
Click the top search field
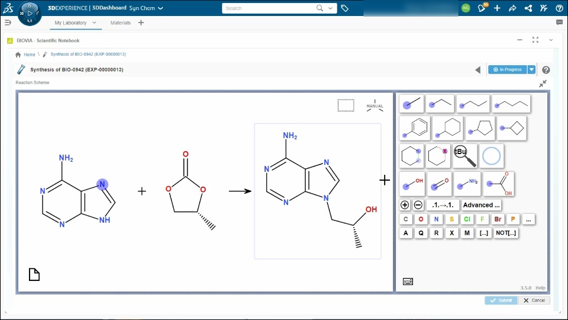(x=269, y=8)
